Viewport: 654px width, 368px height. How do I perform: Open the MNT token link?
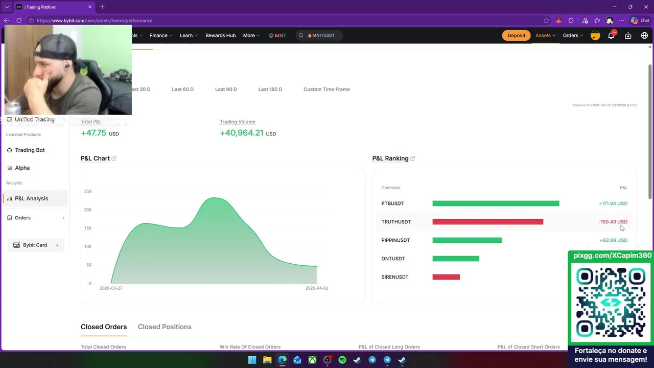[277, 35]
